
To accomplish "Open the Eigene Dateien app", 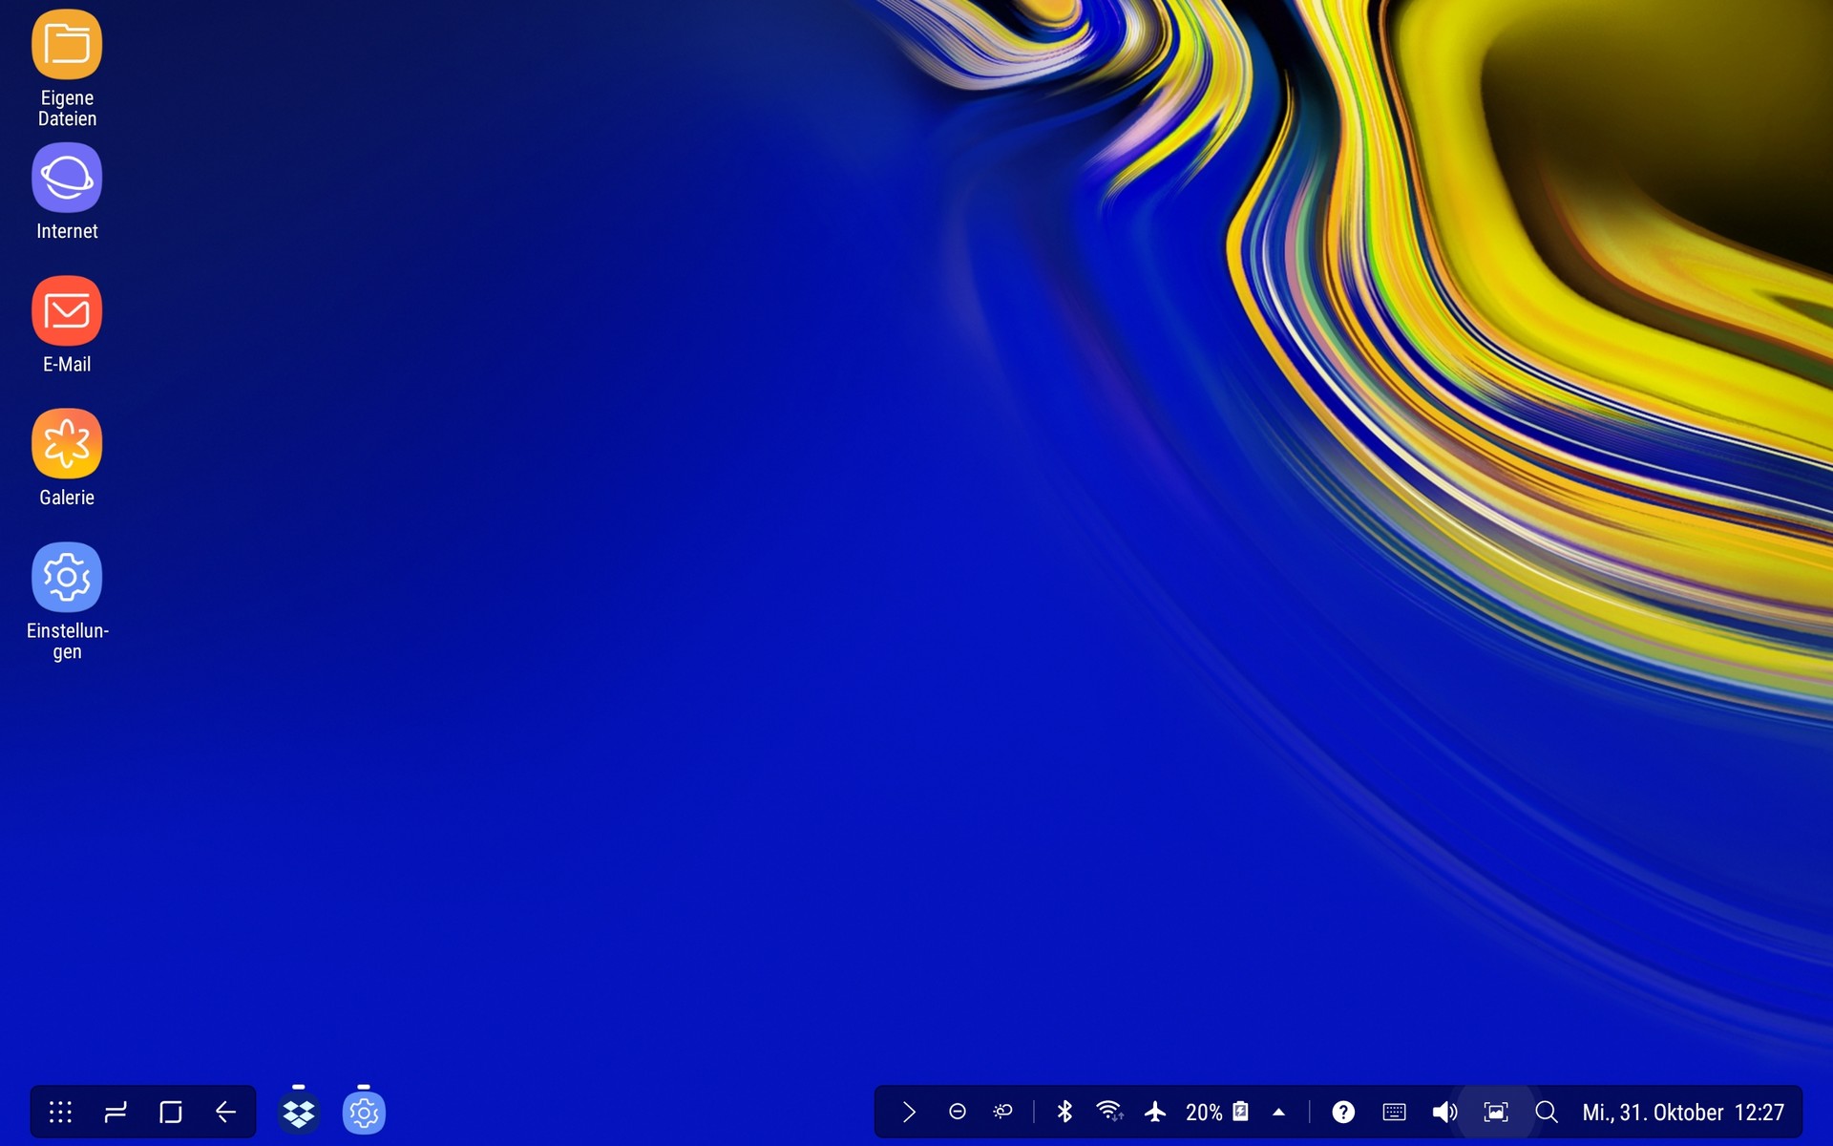I will tap(67, 45).
